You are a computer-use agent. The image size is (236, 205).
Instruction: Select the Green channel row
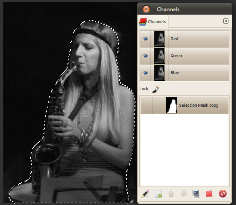coord(185,56)
